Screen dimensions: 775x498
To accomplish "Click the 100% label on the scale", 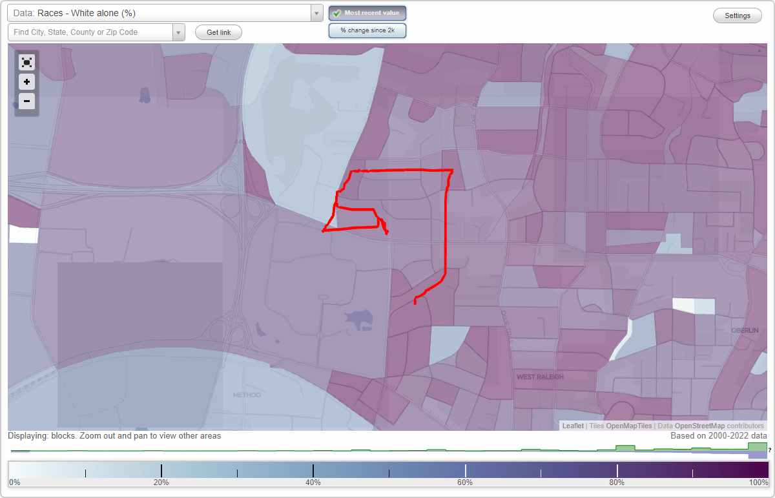I will pos(758,482).
